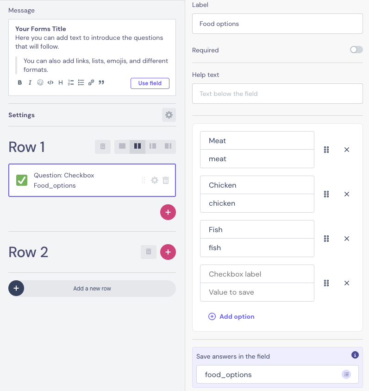Click the Use field button

click(x=150, y=83)
